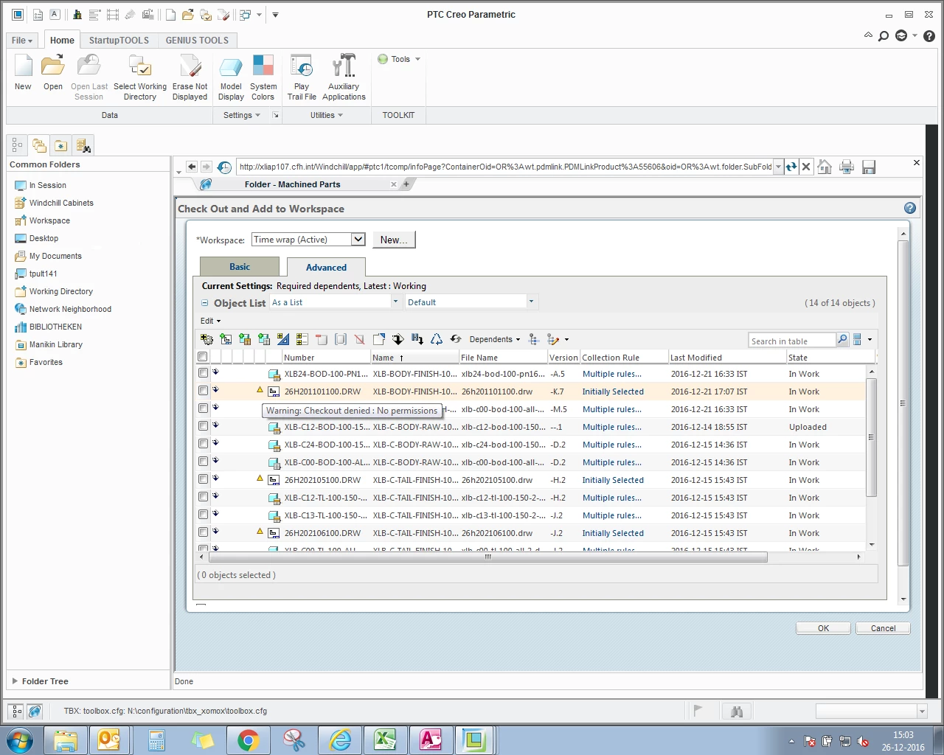Check the row for 26H201101100.DRW
The width and height of the screenshot is (944, 755).
click(203, 391)
